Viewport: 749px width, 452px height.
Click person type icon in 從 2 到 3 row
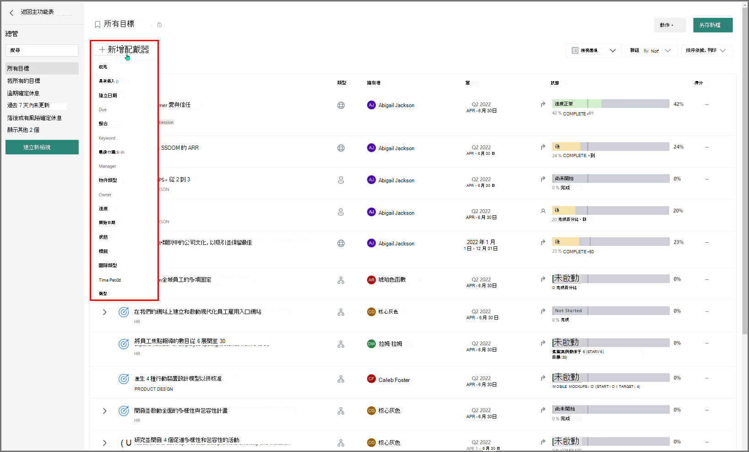point(341,180)
